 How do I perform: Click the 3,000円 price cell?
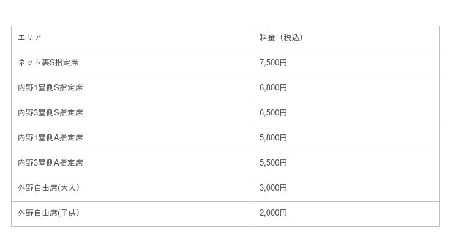point(346,188)
